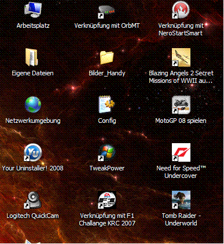Select the "Verknüpfung mit OrbMT" label
This screenshot has height=244, width=224.
(x=107, y=26)
